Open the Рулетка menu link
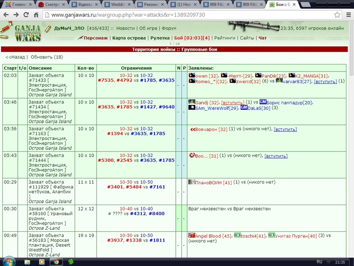This screenshot has width=354, height=266. point(160,38)
